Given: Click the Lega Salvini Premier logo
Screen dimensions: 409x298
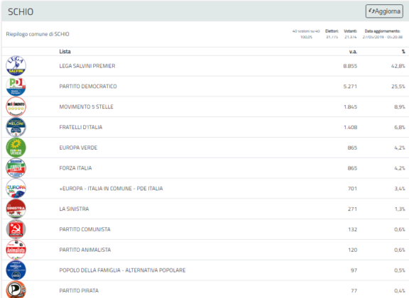Looking at the screenshot, I should point(16,66).
